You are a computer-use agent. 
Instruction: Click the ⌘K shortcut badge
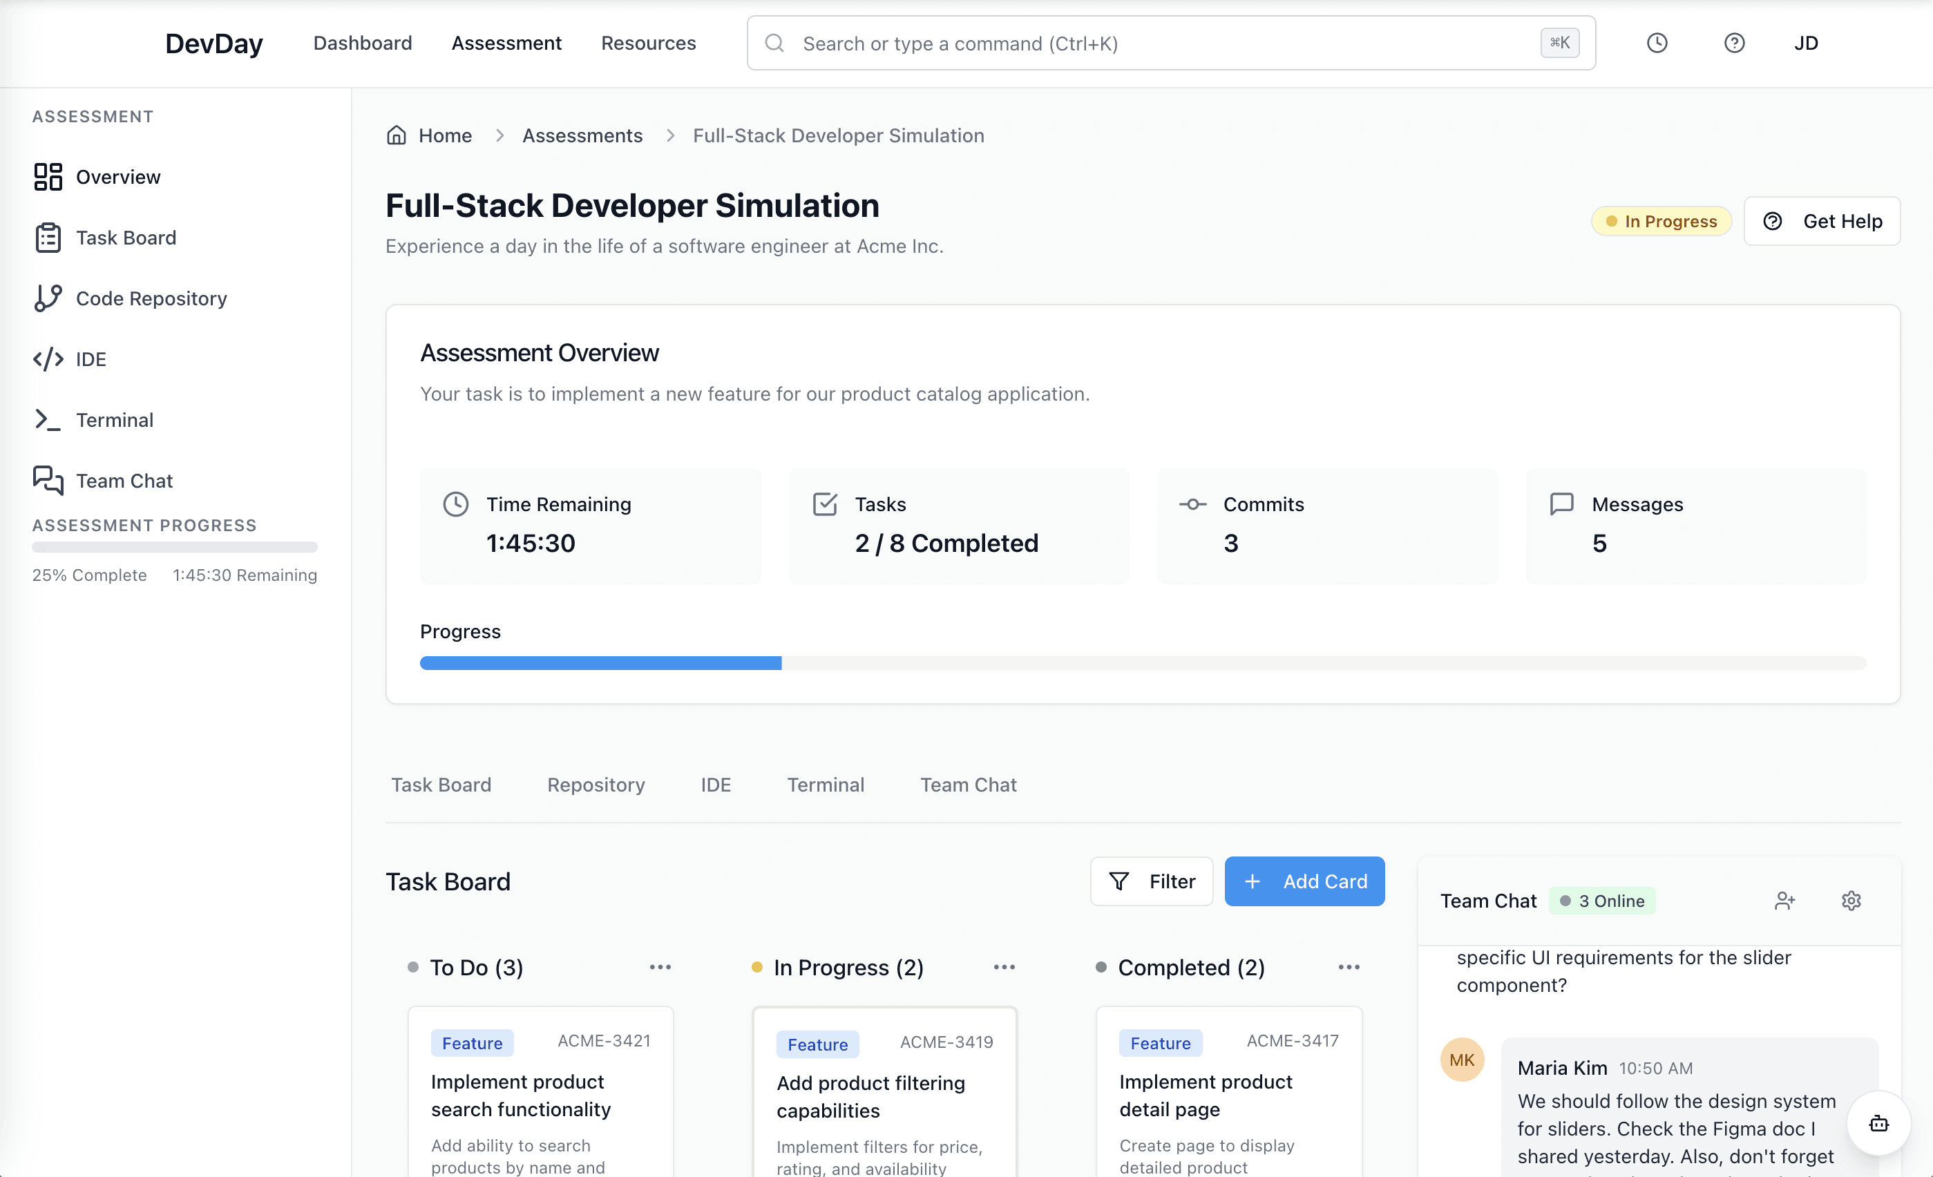tap(1559, 43)
